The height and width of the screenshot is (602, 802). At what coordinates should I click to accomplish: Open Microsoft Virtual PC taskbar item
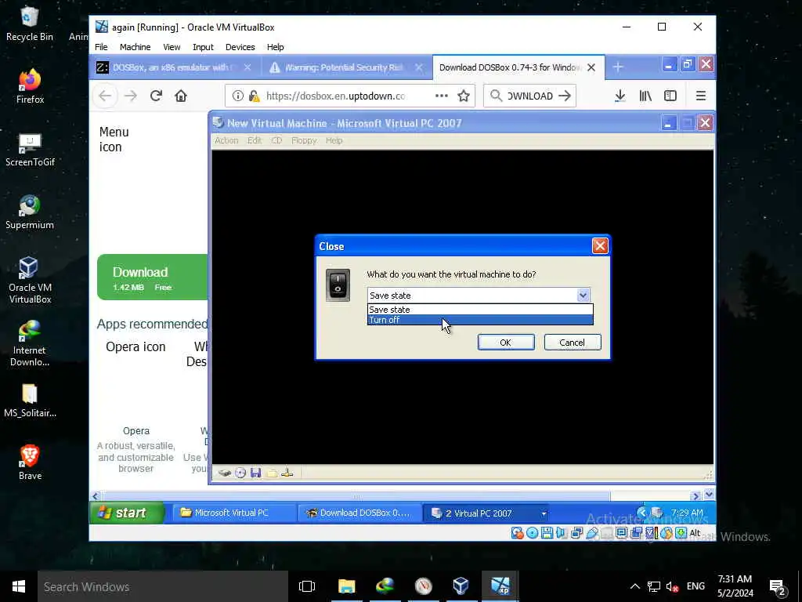(x=234, y=513)
